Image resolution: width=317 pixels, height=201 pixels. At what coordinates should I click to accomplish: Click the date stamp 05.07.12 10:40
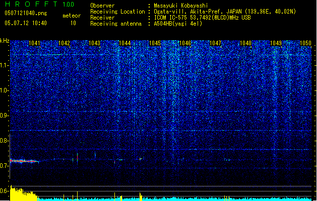(x=26, y=23)
